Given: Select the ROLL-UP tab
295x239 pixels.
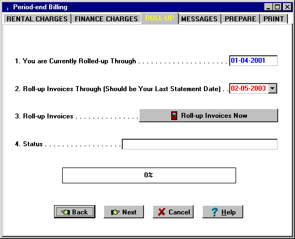Looking at the screenshot, I should [x=160, y=18].
